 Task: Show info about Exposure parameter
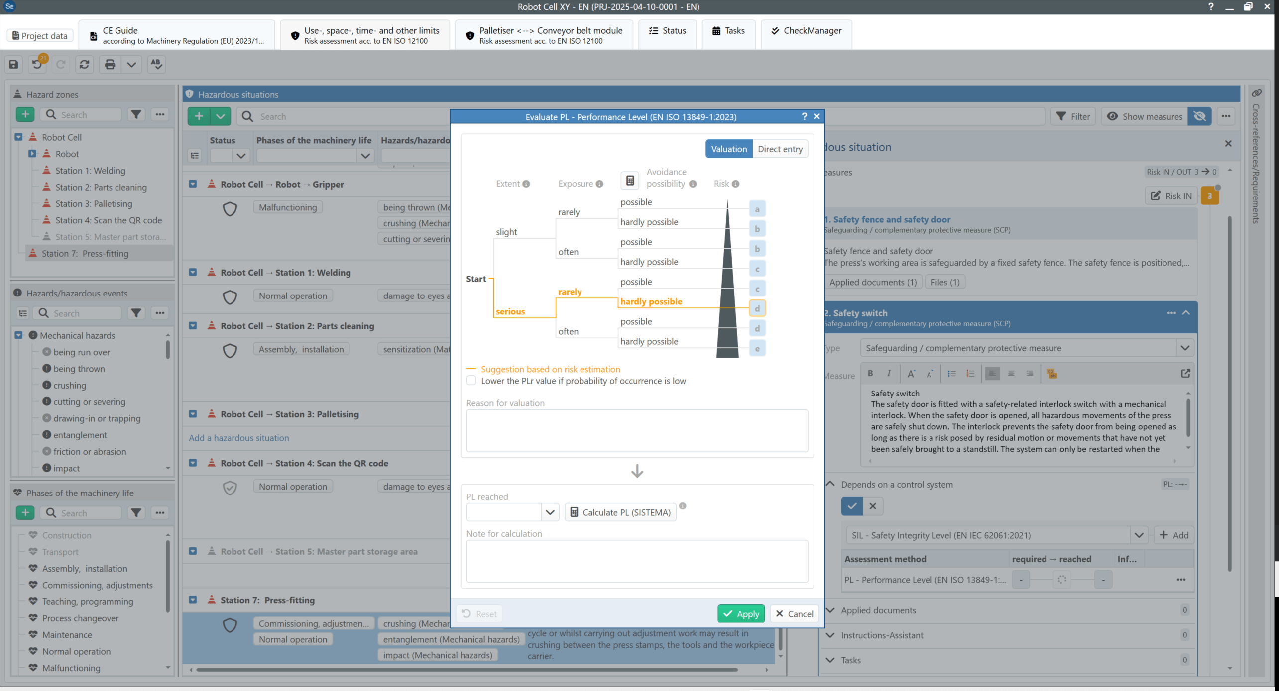599,184
